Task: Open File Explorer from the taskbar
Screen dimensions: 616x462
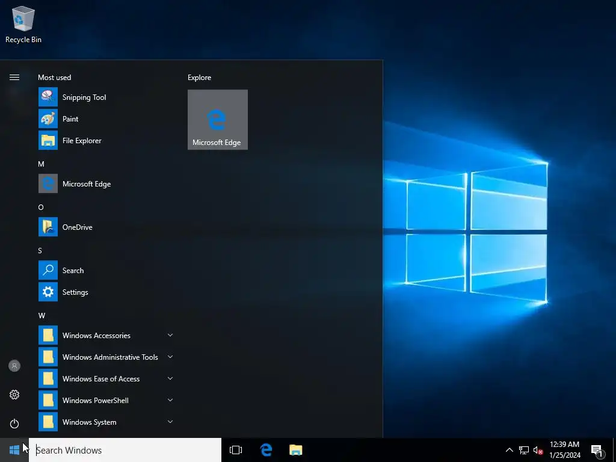Action: 296,450
